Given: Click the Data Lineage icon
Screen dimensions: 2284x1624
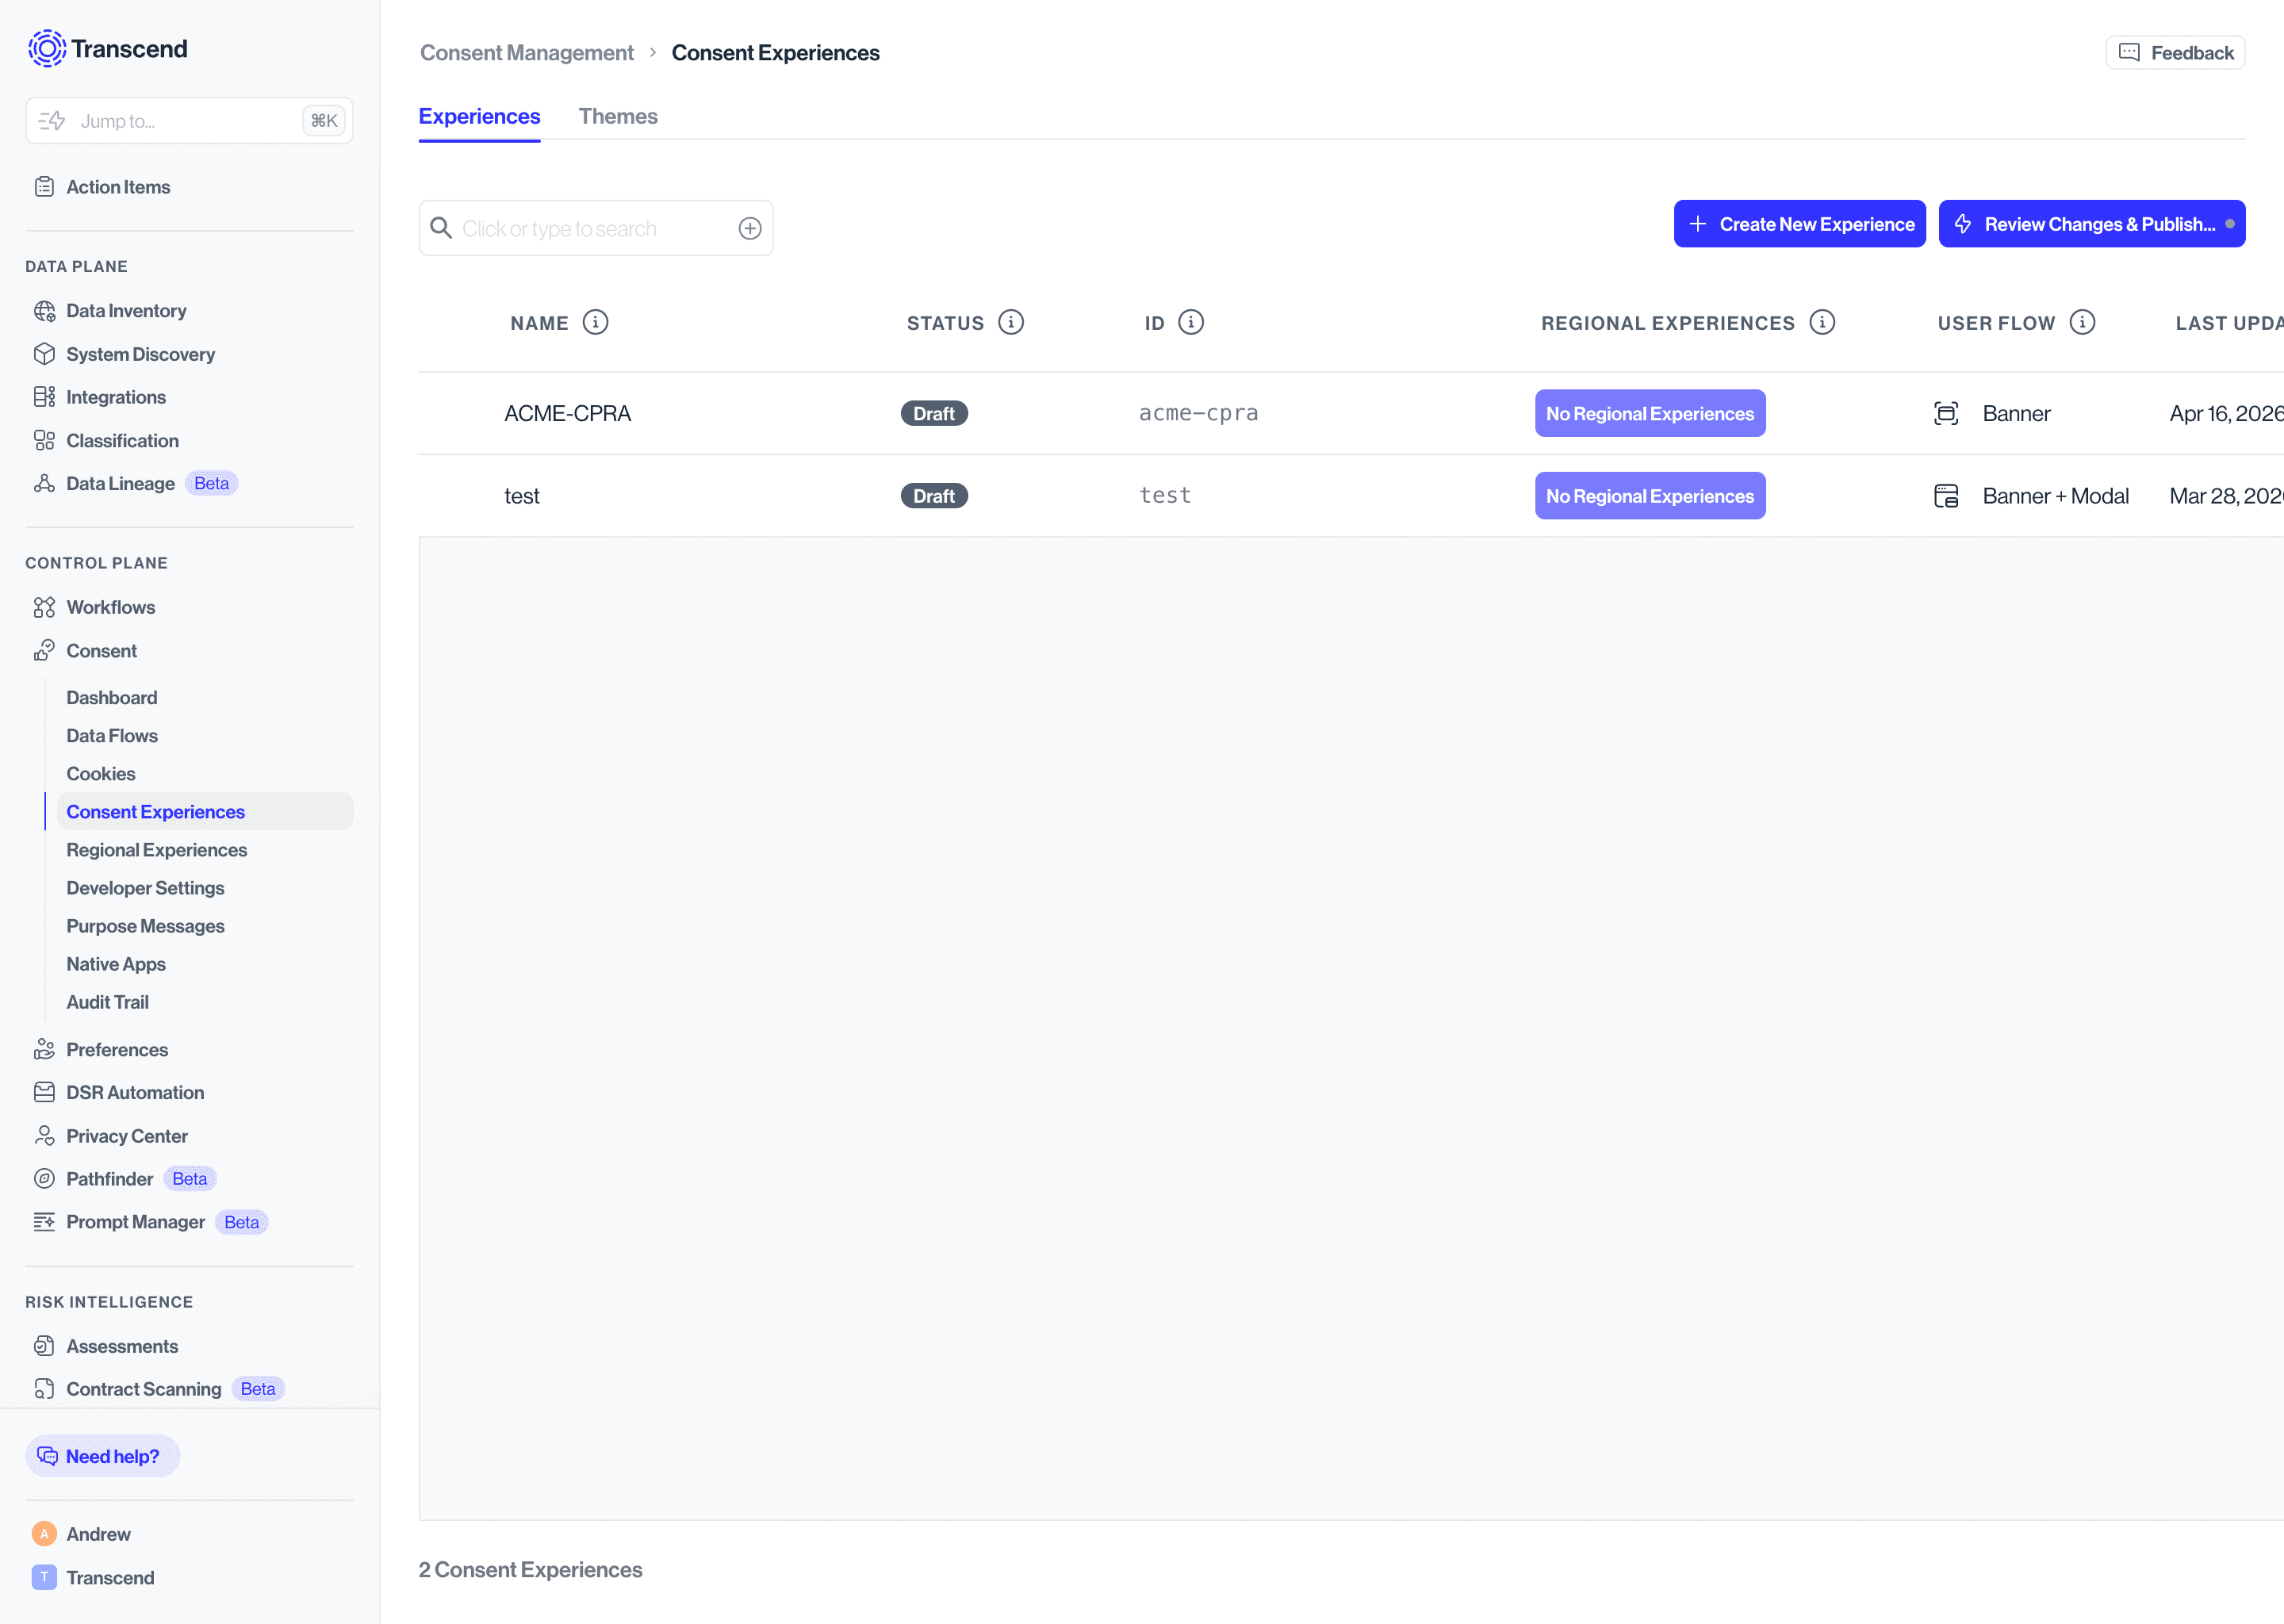Looking at the screenshot, I should (x=44, y=484).
